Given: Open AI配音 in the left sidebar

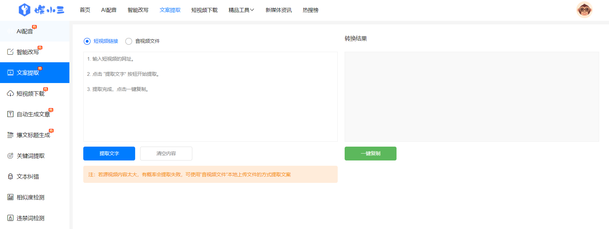Looking at the screenshot, I should pyautogui.click(x=25, y=31).
